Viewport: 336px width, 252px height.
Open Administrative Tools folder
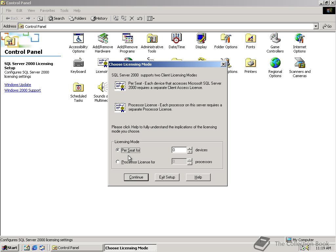(x=152, y=43)
